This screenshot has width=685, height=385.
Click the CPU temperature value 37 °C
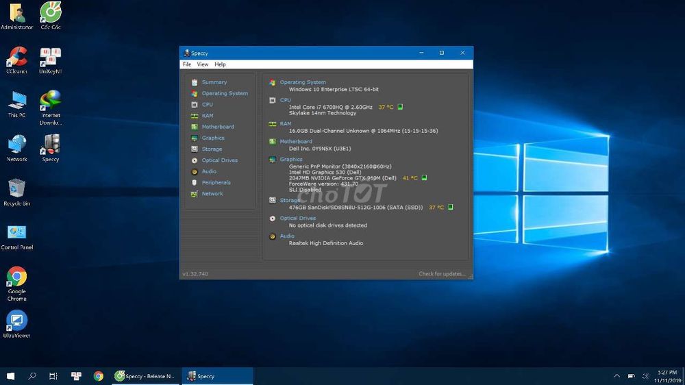click(386, 107)
